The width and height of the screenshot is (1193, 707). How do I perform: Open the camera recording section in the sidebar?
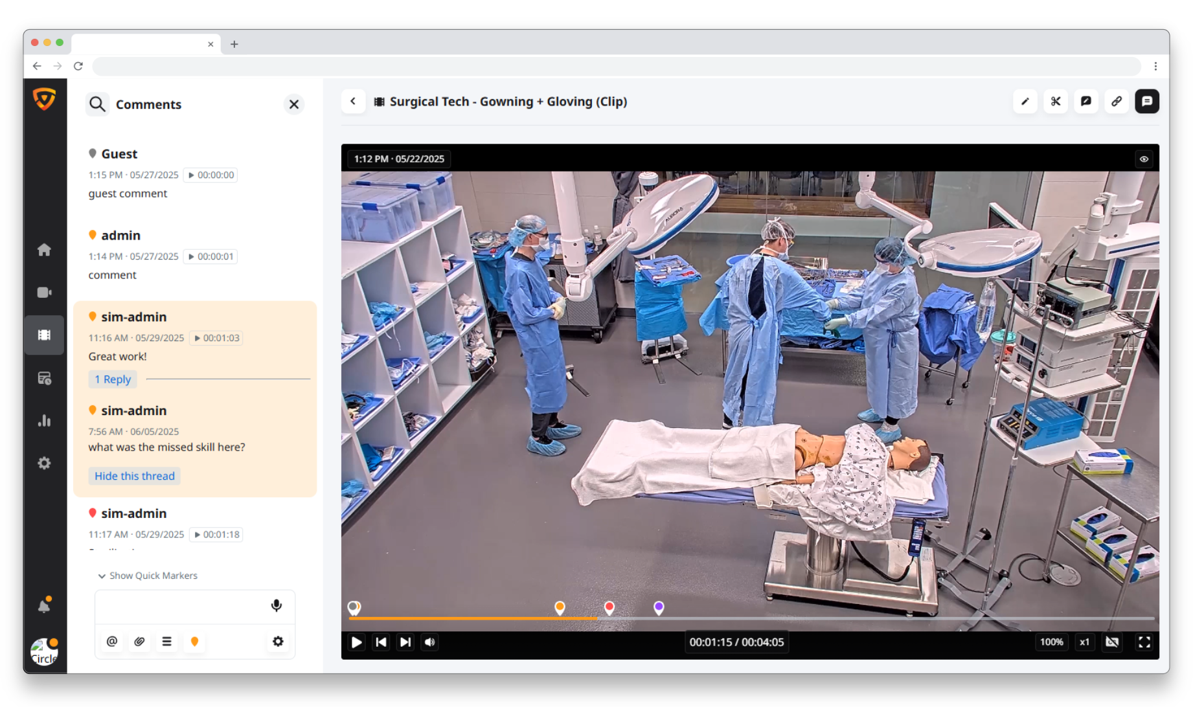tap(44, 293)
